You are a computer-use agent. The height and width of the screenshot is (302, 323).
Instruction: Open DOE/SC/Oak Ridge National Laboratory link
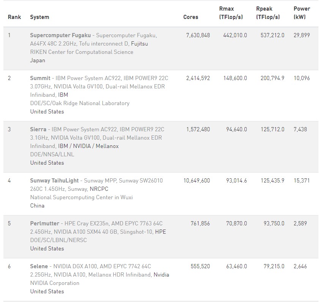tap(80, 103)
